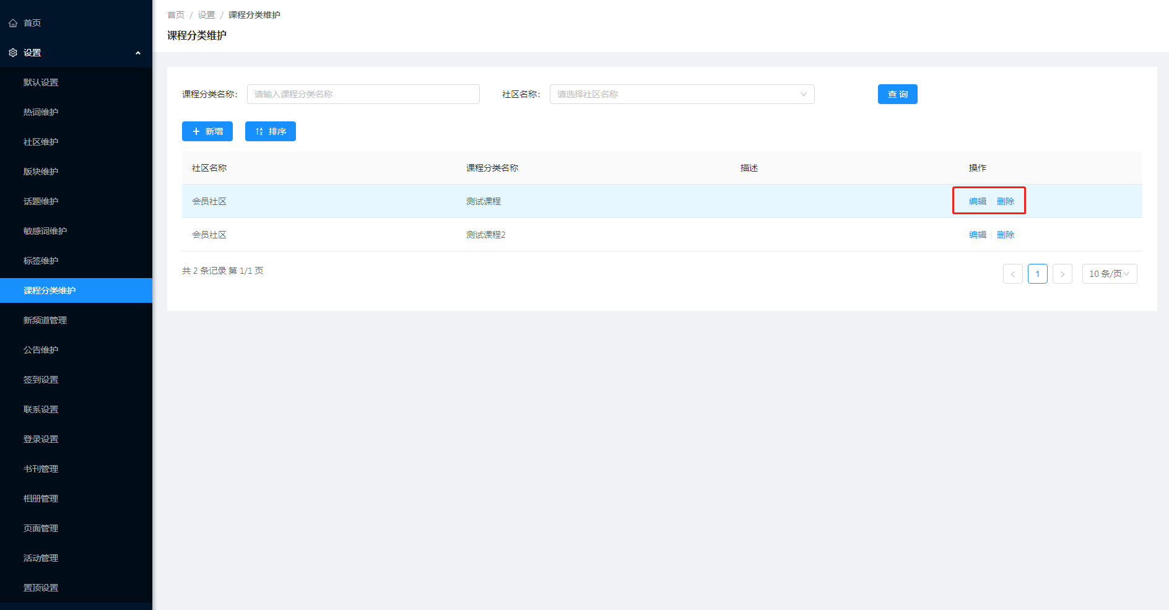Delete the 测试课程 row
Viewport: 1169px width, 610px height.
coord(1006,201)
